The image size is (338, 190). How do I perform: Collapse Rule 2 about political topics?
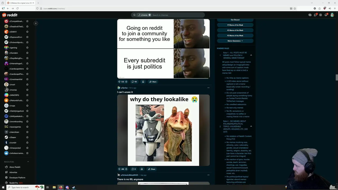tap(251, 126)
